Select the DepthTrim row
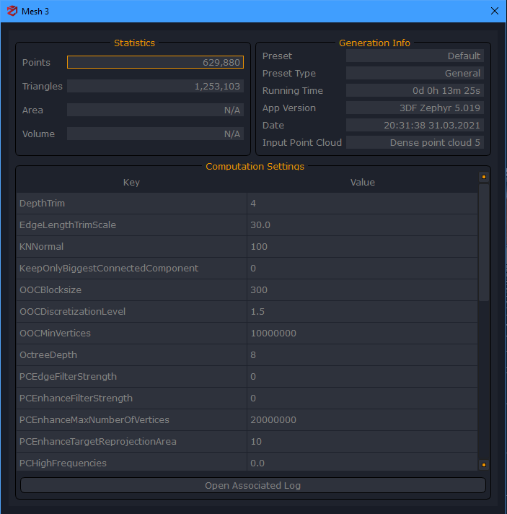 (131, 204)
